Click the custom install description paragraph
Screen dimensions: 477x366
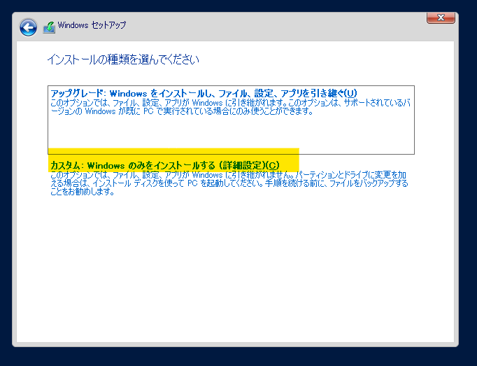[229, 183]
